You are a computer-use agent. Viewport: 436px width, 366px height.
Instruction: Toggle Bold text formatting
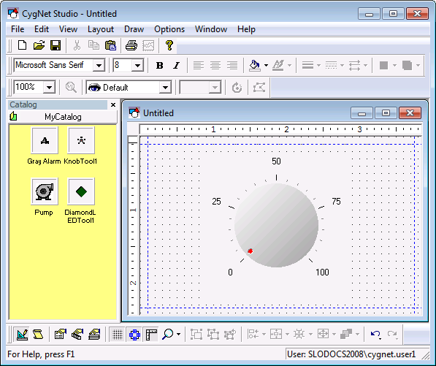[159, 65]
